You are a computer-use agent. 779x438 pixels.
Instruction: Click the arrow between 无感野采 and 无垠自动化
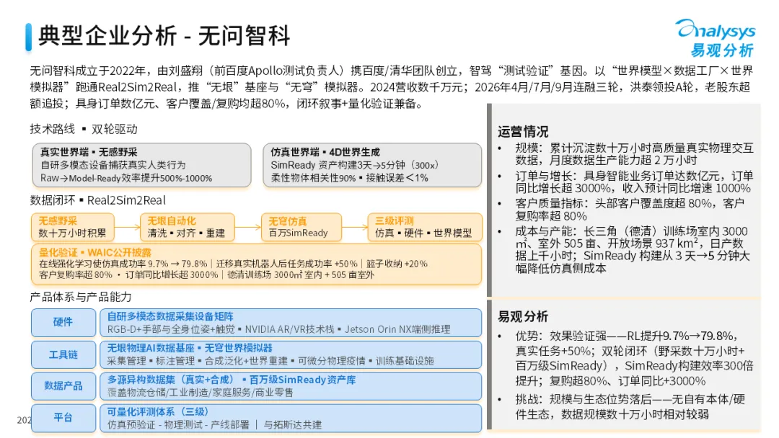click(x=128, y=227)
